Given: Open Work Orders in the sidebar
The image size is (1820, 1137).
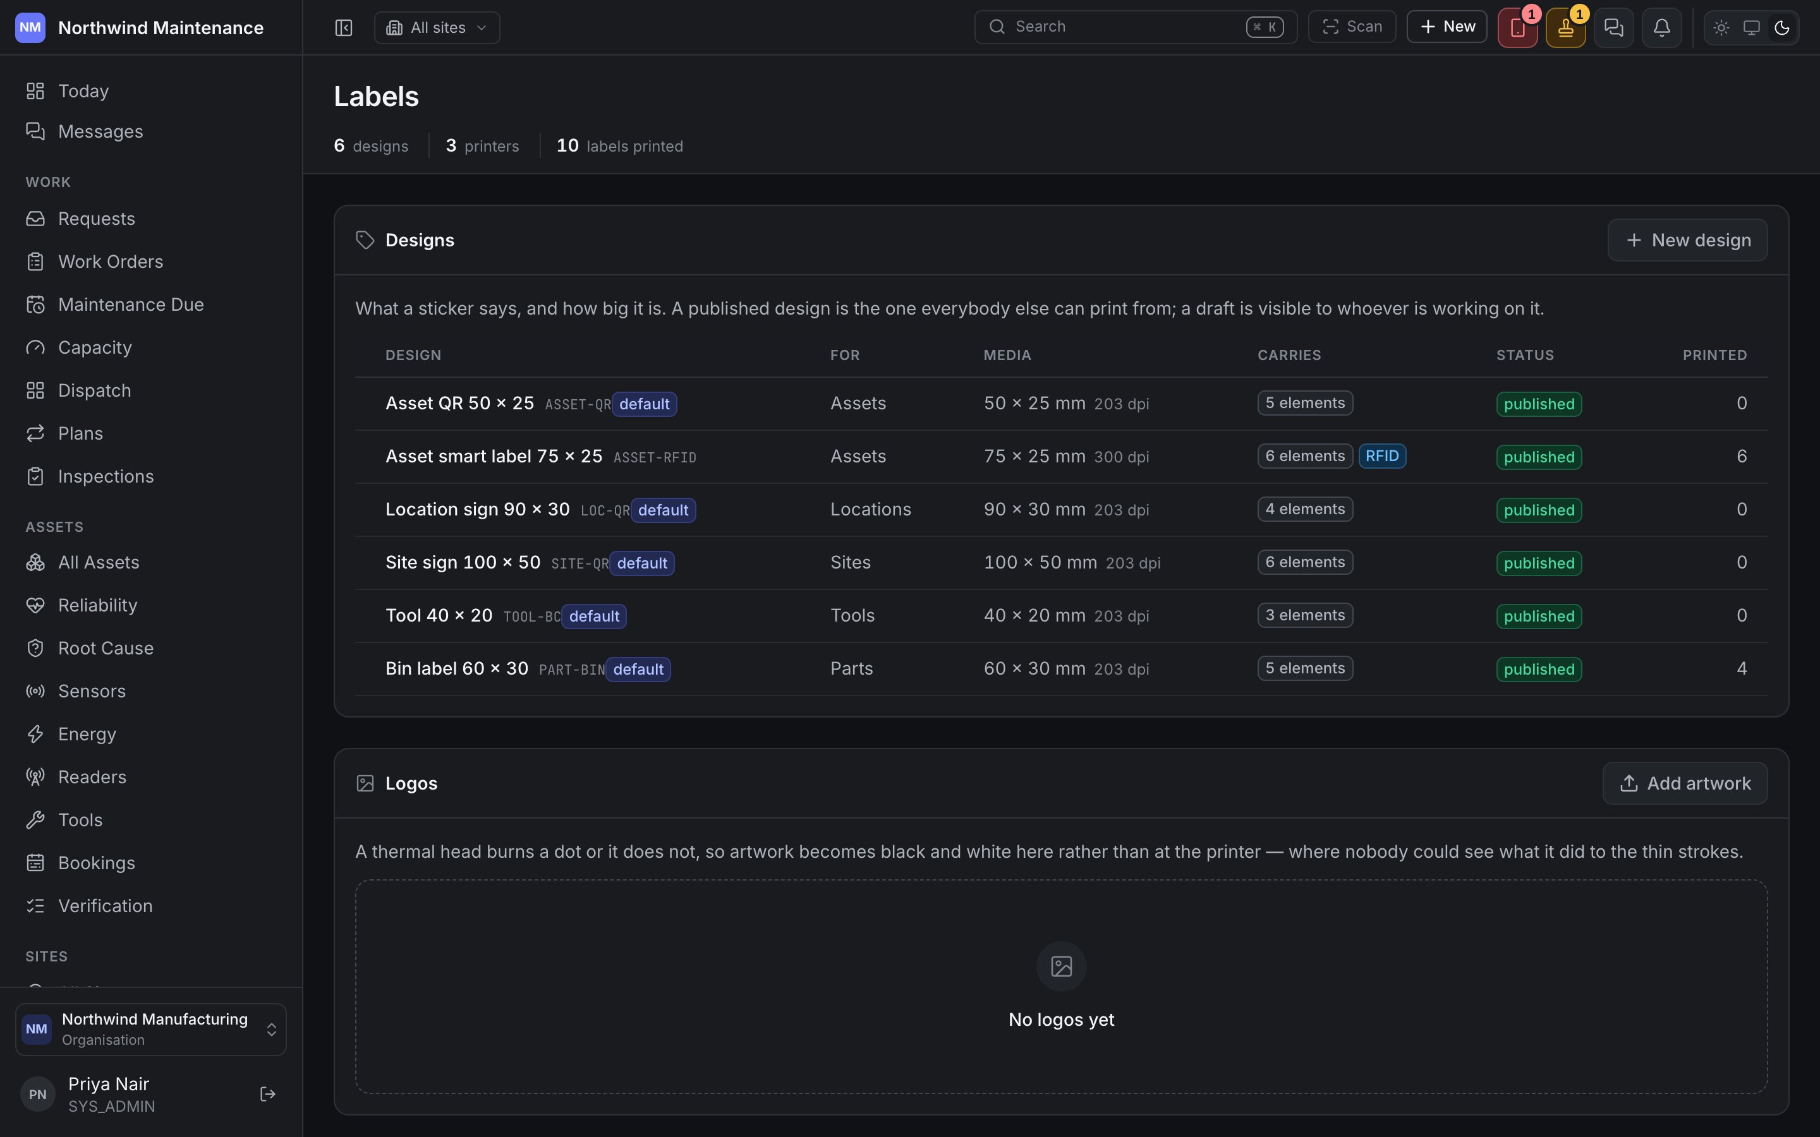Looking at the screenshot, I should point(150,262).
